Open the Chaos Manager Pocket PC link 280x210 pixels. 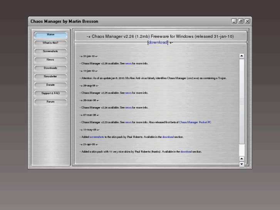(x=195, y=122)
